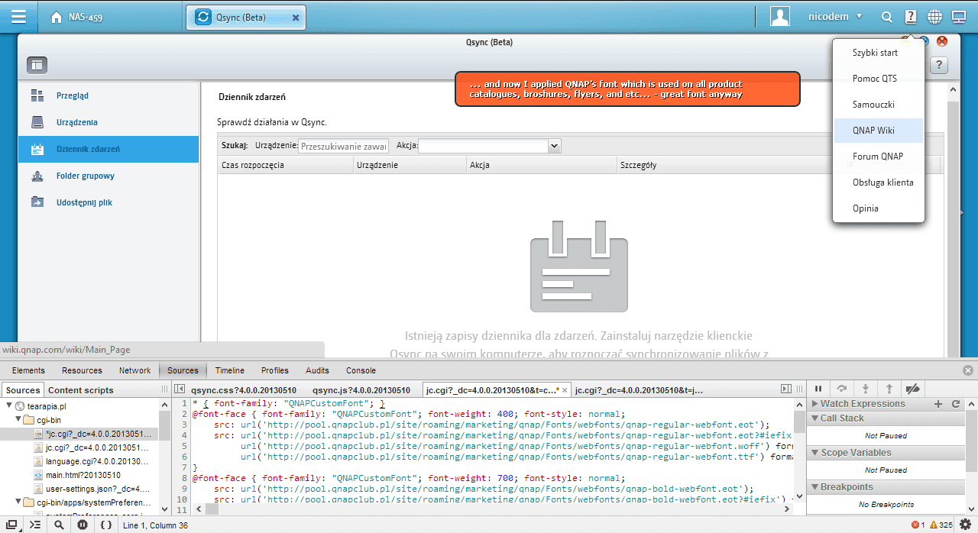Close the DevTools panel
Image resolution: width=978 pixels, height=533 pixels.
pos(968,370)
